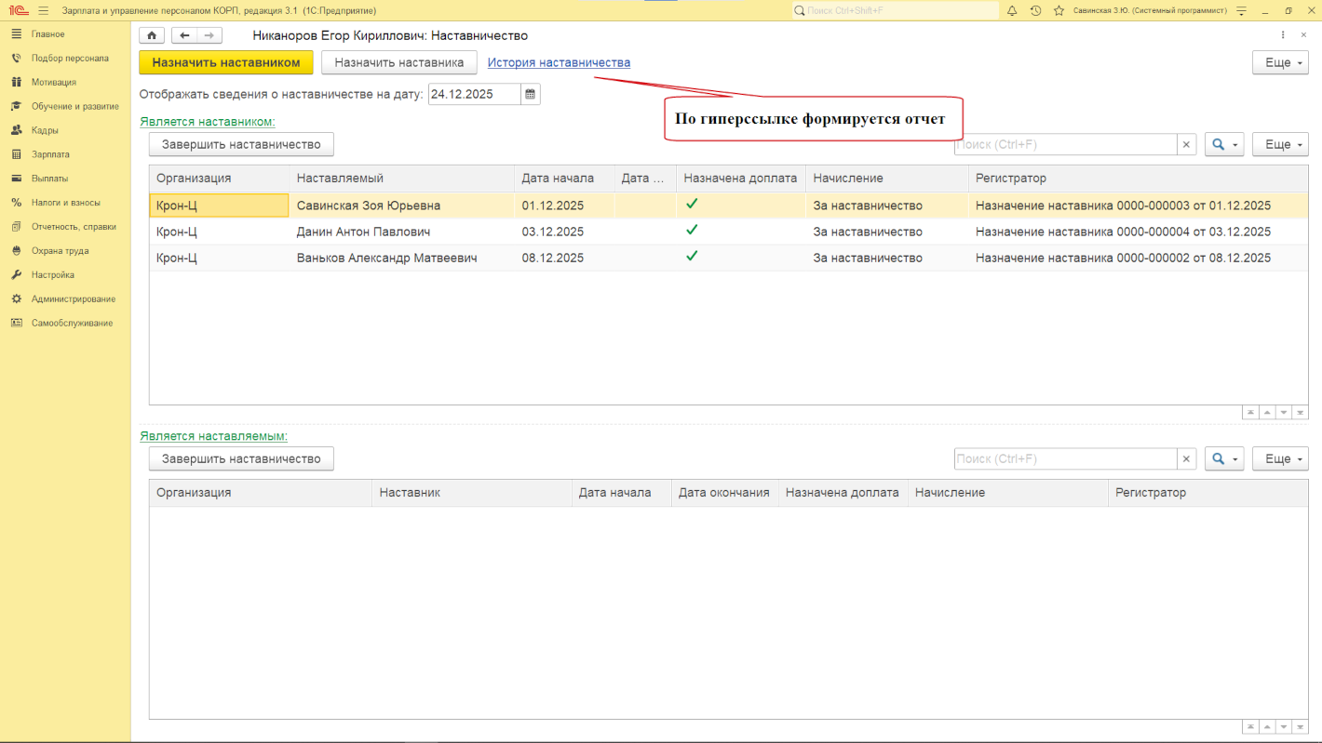1322x743 pixels.
Task: Open the История наставничества link
Action: tap(559, 62)
